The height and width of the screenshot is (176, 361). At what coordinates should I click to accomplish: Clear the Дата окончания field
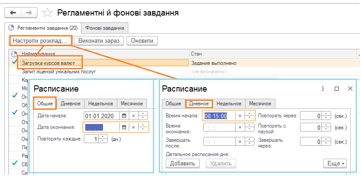tap(133, 127)
